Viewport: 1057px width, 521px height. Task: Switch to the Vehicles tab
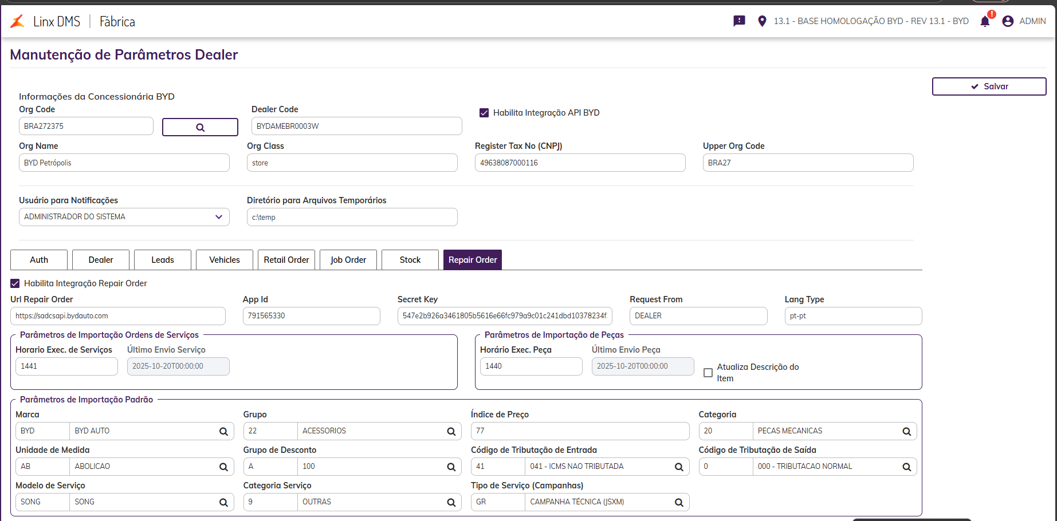click(225, 260)
